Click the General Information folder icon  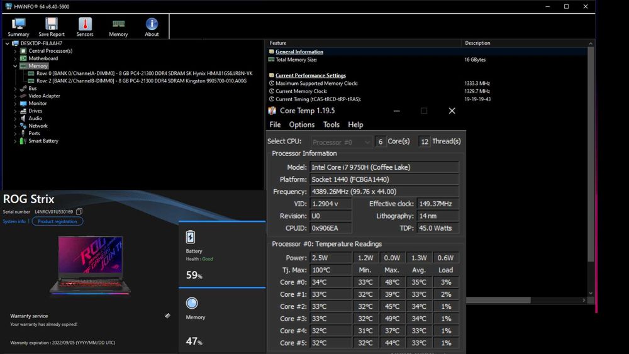(x=272, y=52)
